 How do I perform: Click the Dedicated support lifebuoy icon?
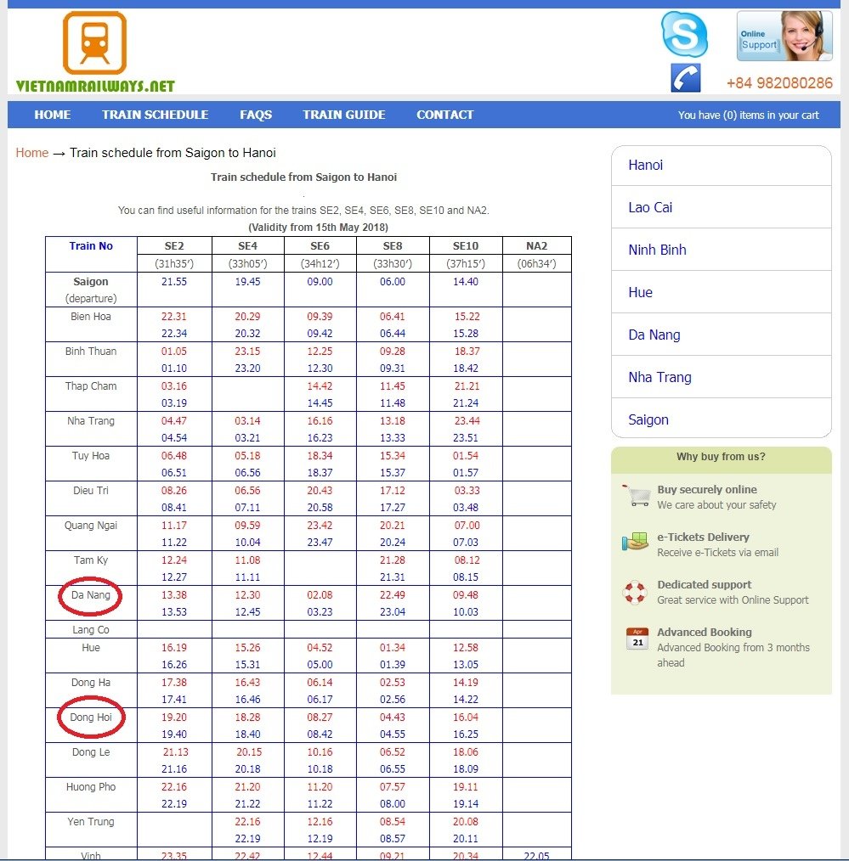(635, 593)
